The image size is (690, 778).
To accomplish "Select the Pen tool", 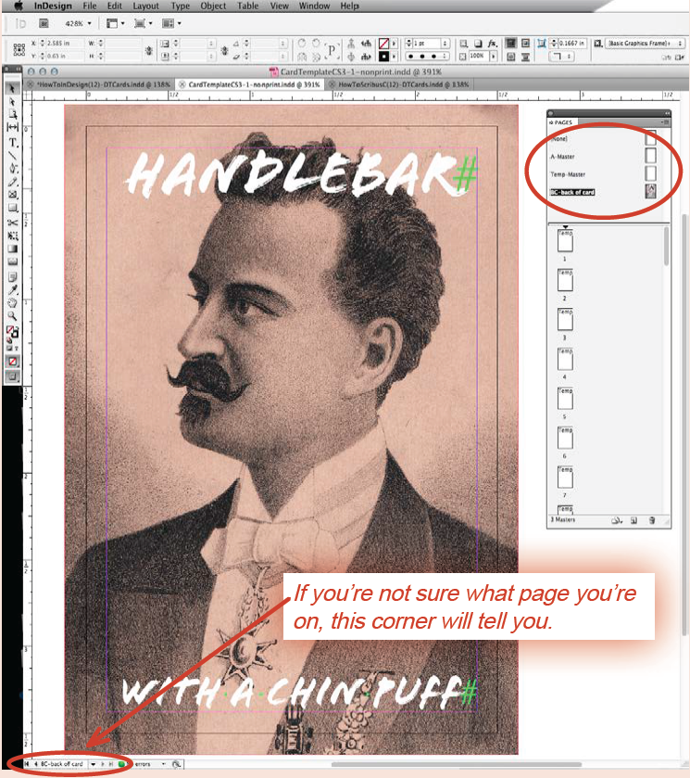I will [13, 169].
